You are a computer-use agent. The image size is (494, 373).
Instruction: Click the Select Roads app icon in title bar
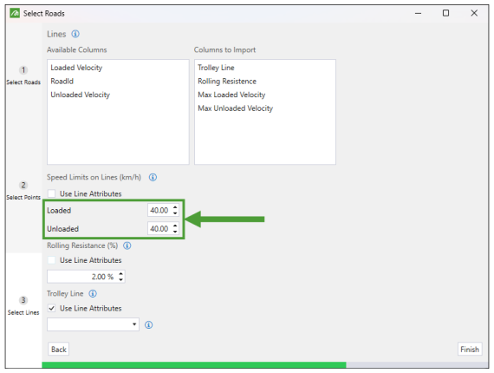point(15,13)
